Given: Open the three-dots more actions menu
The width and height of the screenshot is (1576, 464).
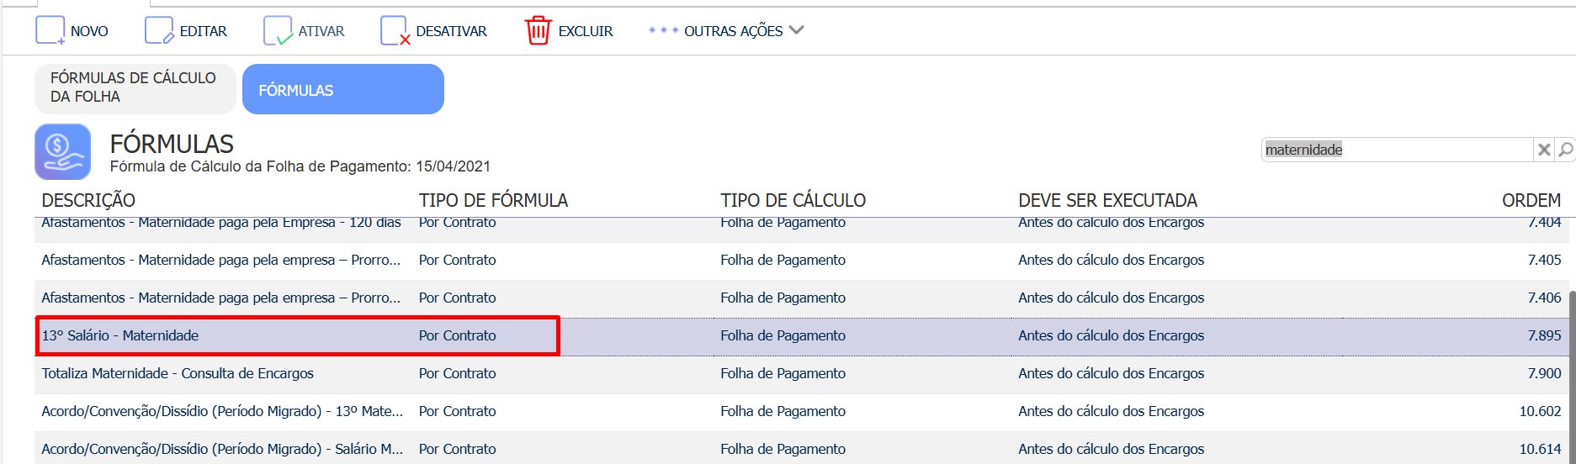Looking at the screenshot, I should (x=663, y=30).
